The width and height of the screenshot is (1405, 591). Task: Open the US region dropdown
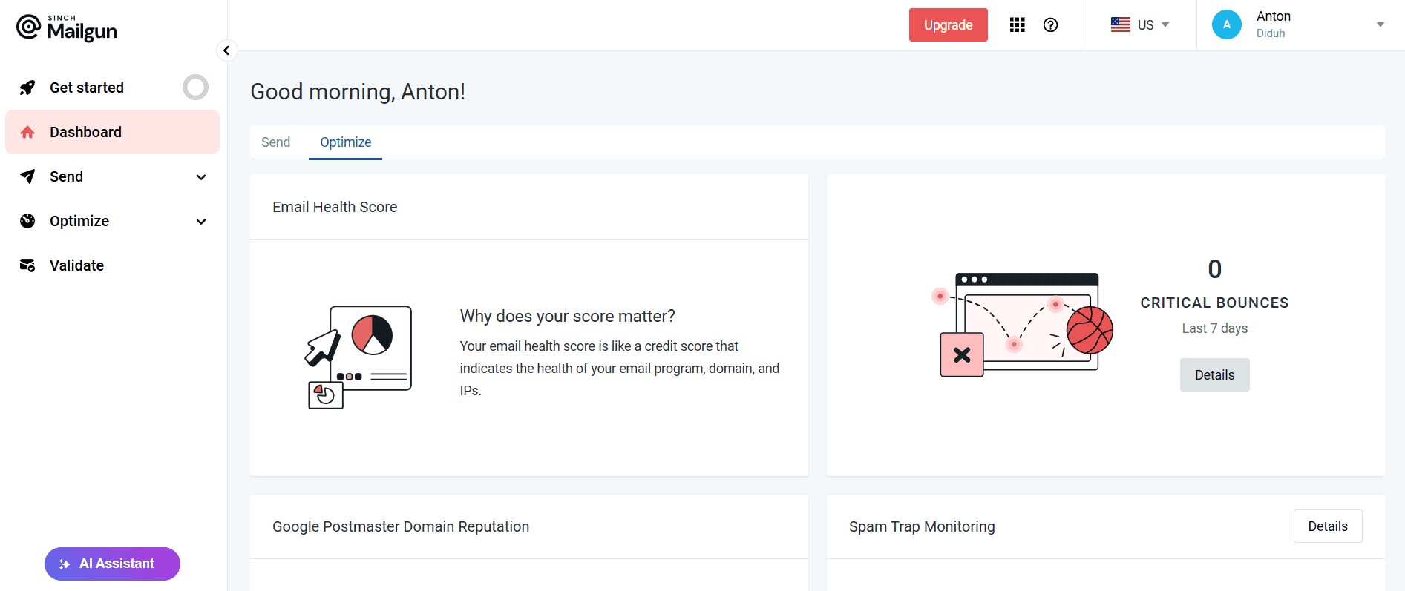coord(1165,24)
